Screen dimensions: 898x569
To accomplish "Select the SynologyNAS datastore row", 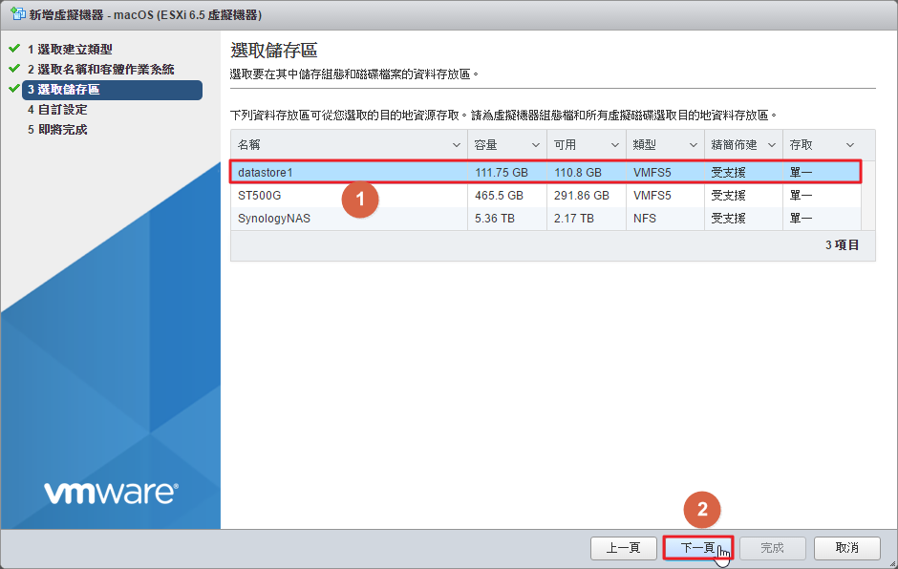I will click(545, 219).
